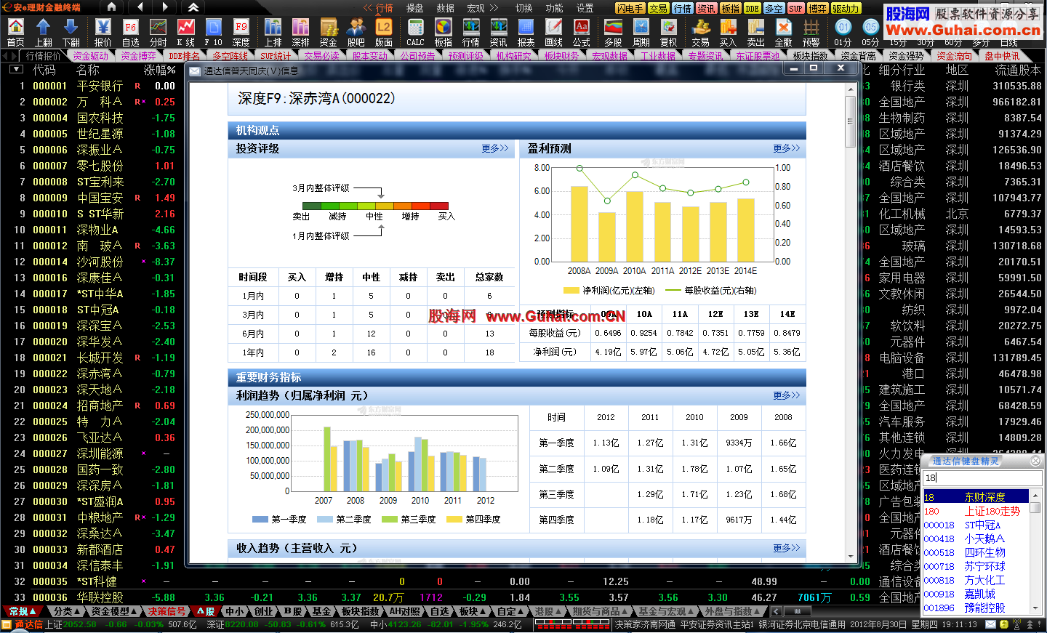
Task: Click the vertical scrollbar of the 深度F9 dialog
Action: pyautogui.click(x=850, y=321)
